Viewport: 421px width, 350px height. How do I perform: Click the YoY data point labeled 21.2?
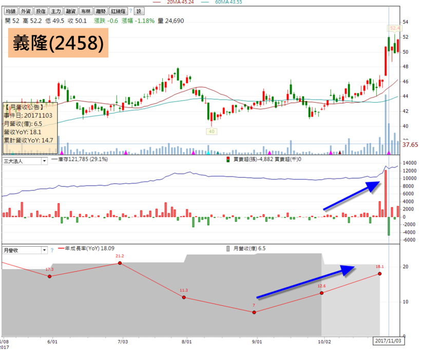tap(120, 263)
